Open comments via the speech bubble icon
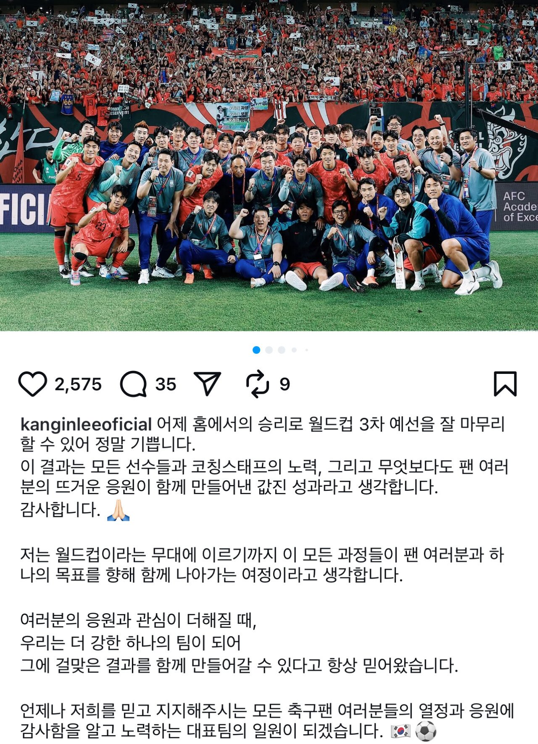Viewport: 538px width, 744px height. click(134, 384)
